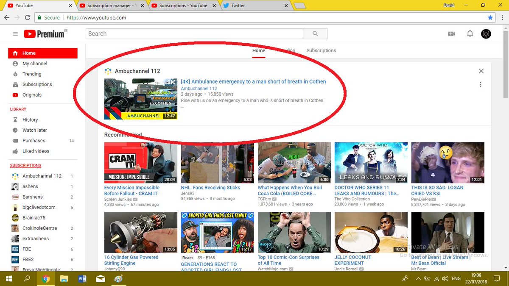509x286 pixels.
Task: Open Windows taskbar search
Action: coord(27,279)
